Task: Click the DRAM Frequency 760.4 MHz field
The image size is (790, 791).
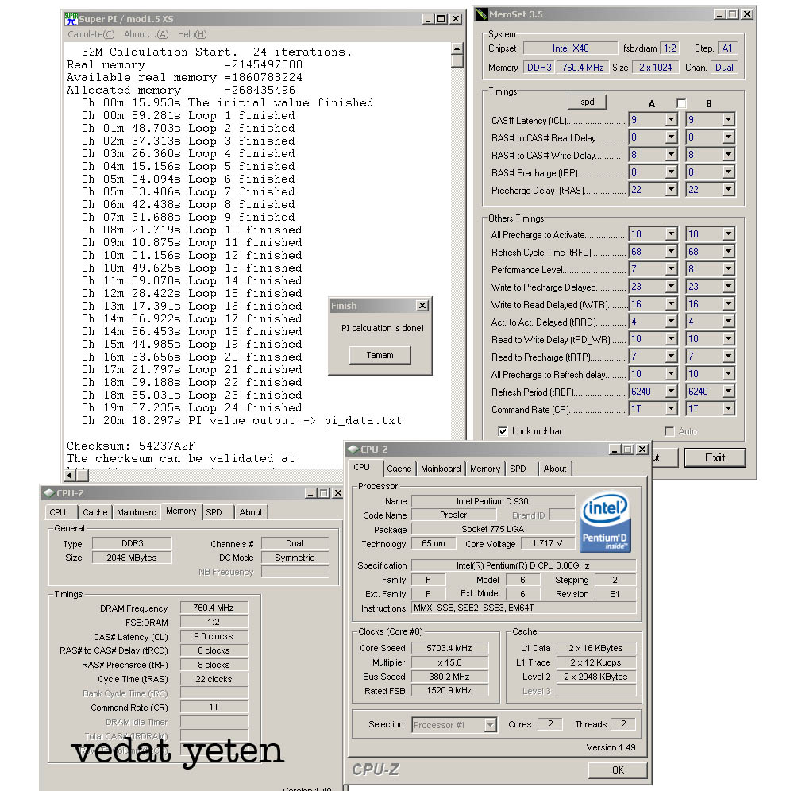Action: pyautogui.click(x=214, y=608)
